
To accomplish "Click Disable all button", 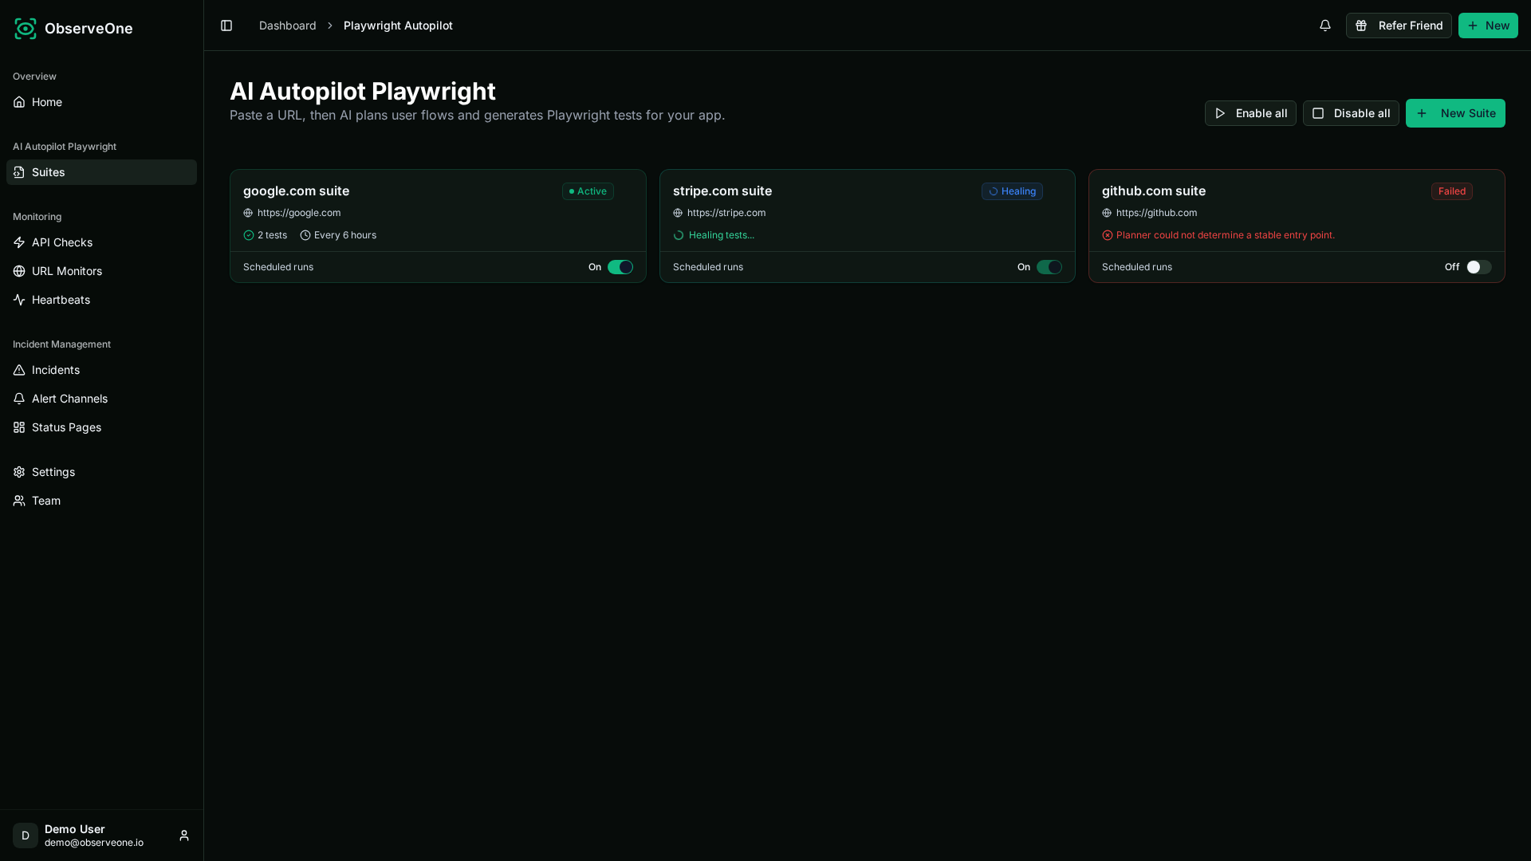I will click(x=1351, y=113).
